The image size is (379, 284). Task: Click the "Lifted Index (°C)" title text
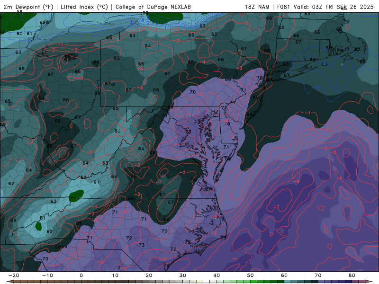(x=84, y=7)
